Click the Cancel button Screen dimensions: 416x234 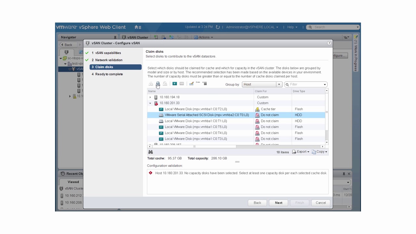tap(320, 203)
